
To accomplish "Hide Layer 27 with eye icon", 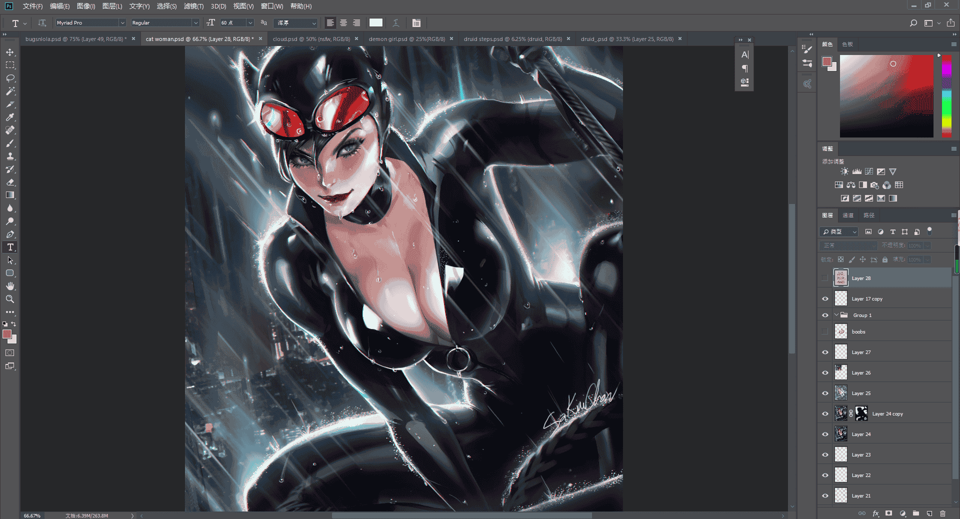I will (825, 352).
